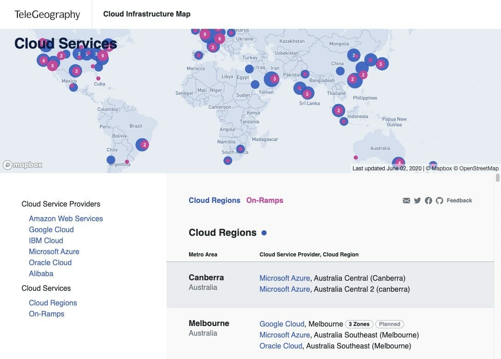Click the email share icon
Viewport: 501px width, 359px height.
(x=406, y=201)
